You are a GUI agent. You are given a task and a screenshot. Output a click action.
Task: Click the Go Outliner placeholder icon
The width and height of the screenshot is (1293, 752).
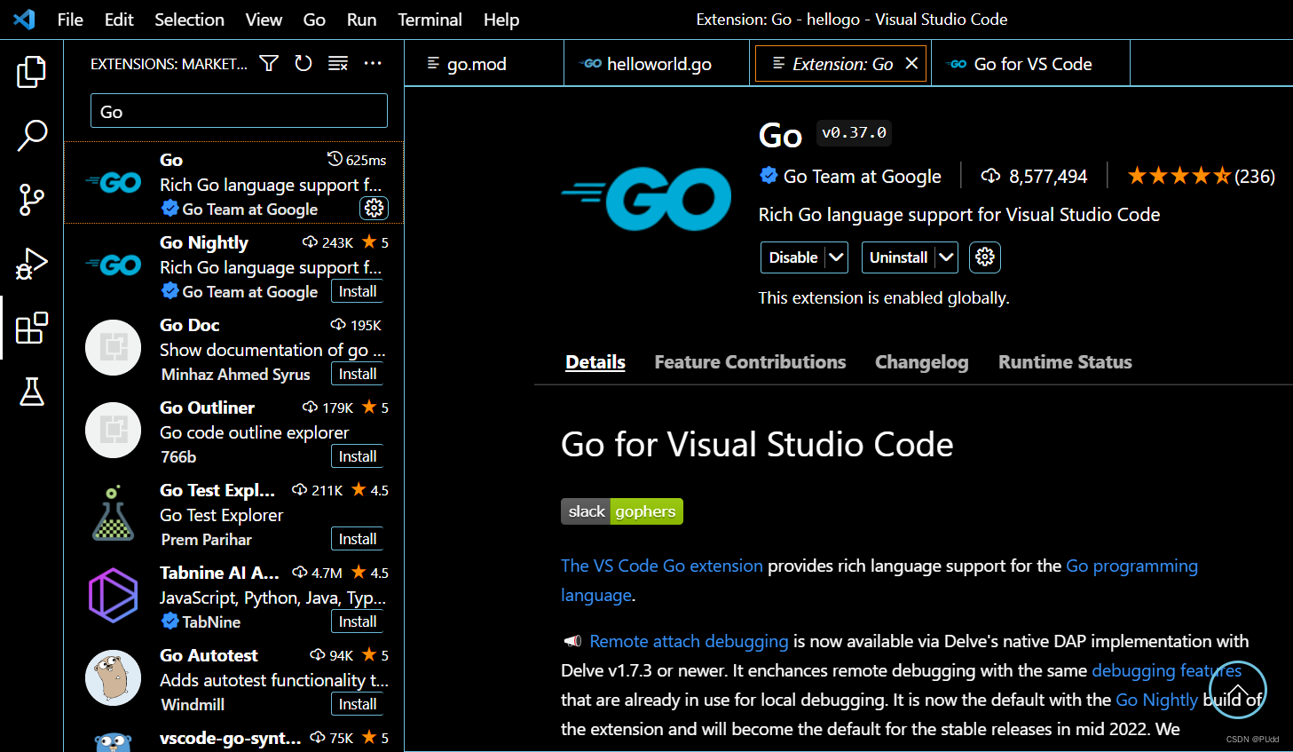[114, 430]
